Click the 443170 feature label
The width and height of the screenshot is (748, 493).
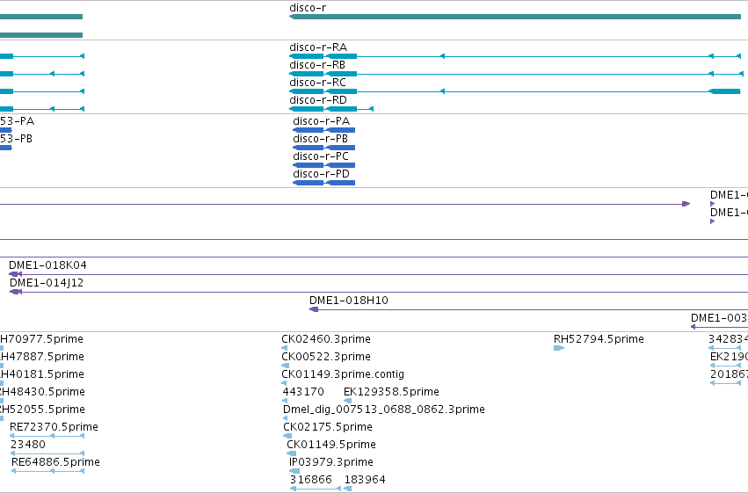click(x=303, y=392)
